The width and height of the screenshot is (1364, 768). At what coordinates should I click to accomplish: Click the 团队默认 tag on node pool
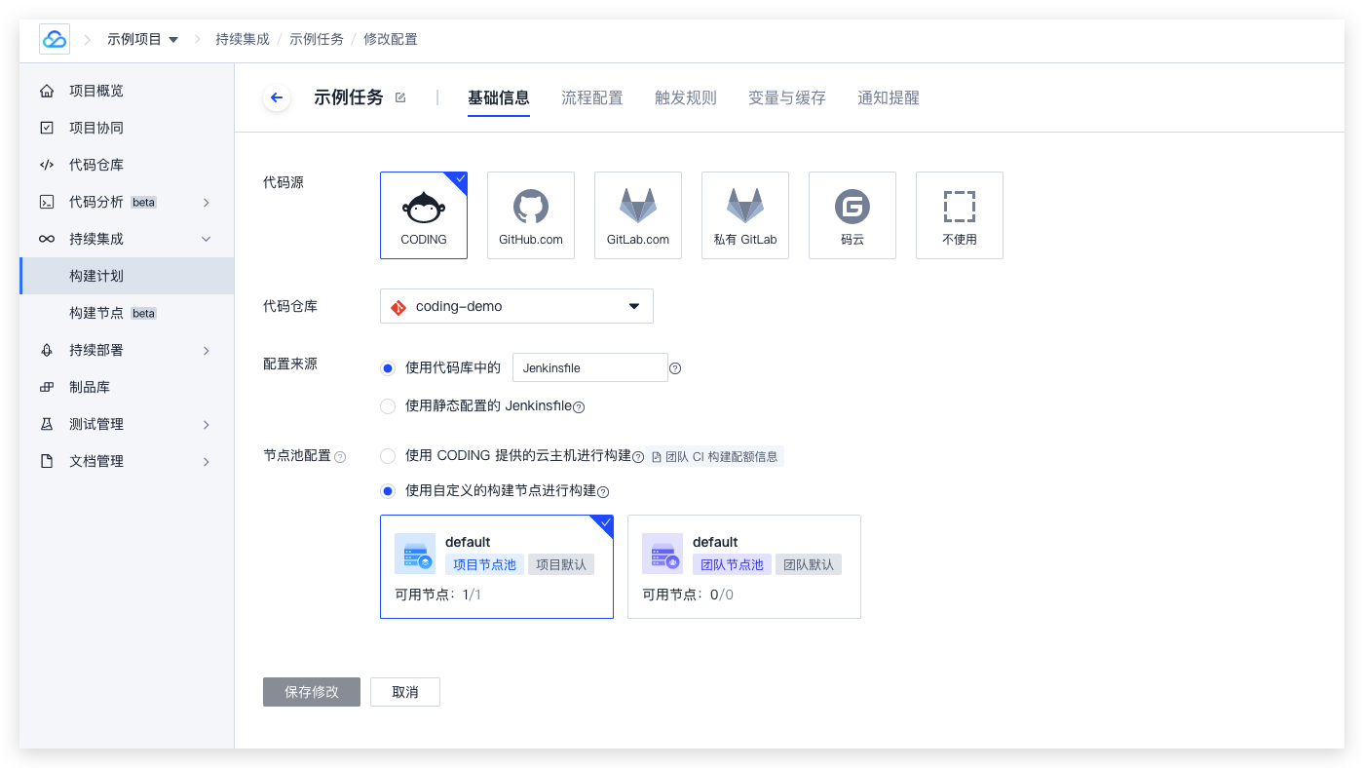[x=809, y=564]
